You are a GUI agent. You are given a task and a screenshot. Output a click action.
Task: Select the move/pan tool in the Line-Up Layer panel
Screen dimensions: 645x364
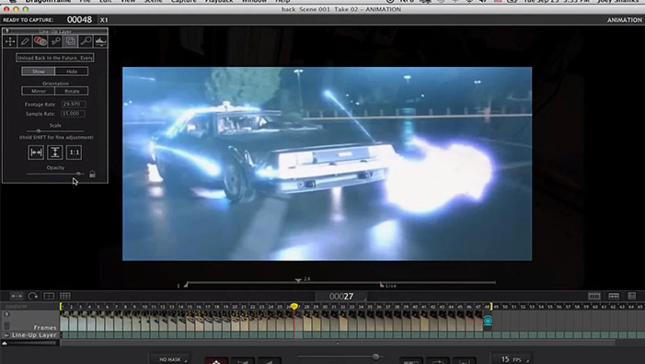(x=10, y=41)
